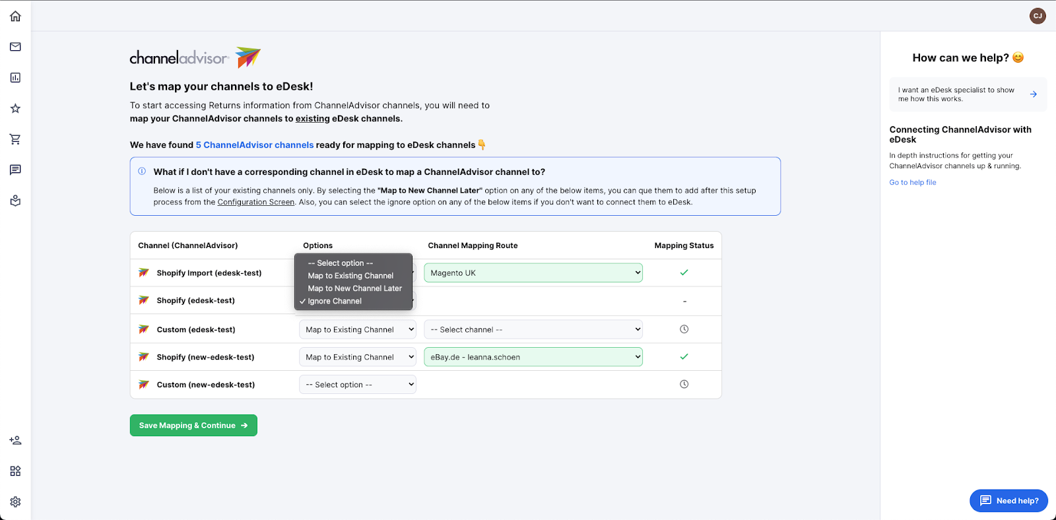The width and height of the screenshot is (1056, 520).
Task: Open options dropdown for Custom (new-edesk-test)
Action: tap(358, 385)
